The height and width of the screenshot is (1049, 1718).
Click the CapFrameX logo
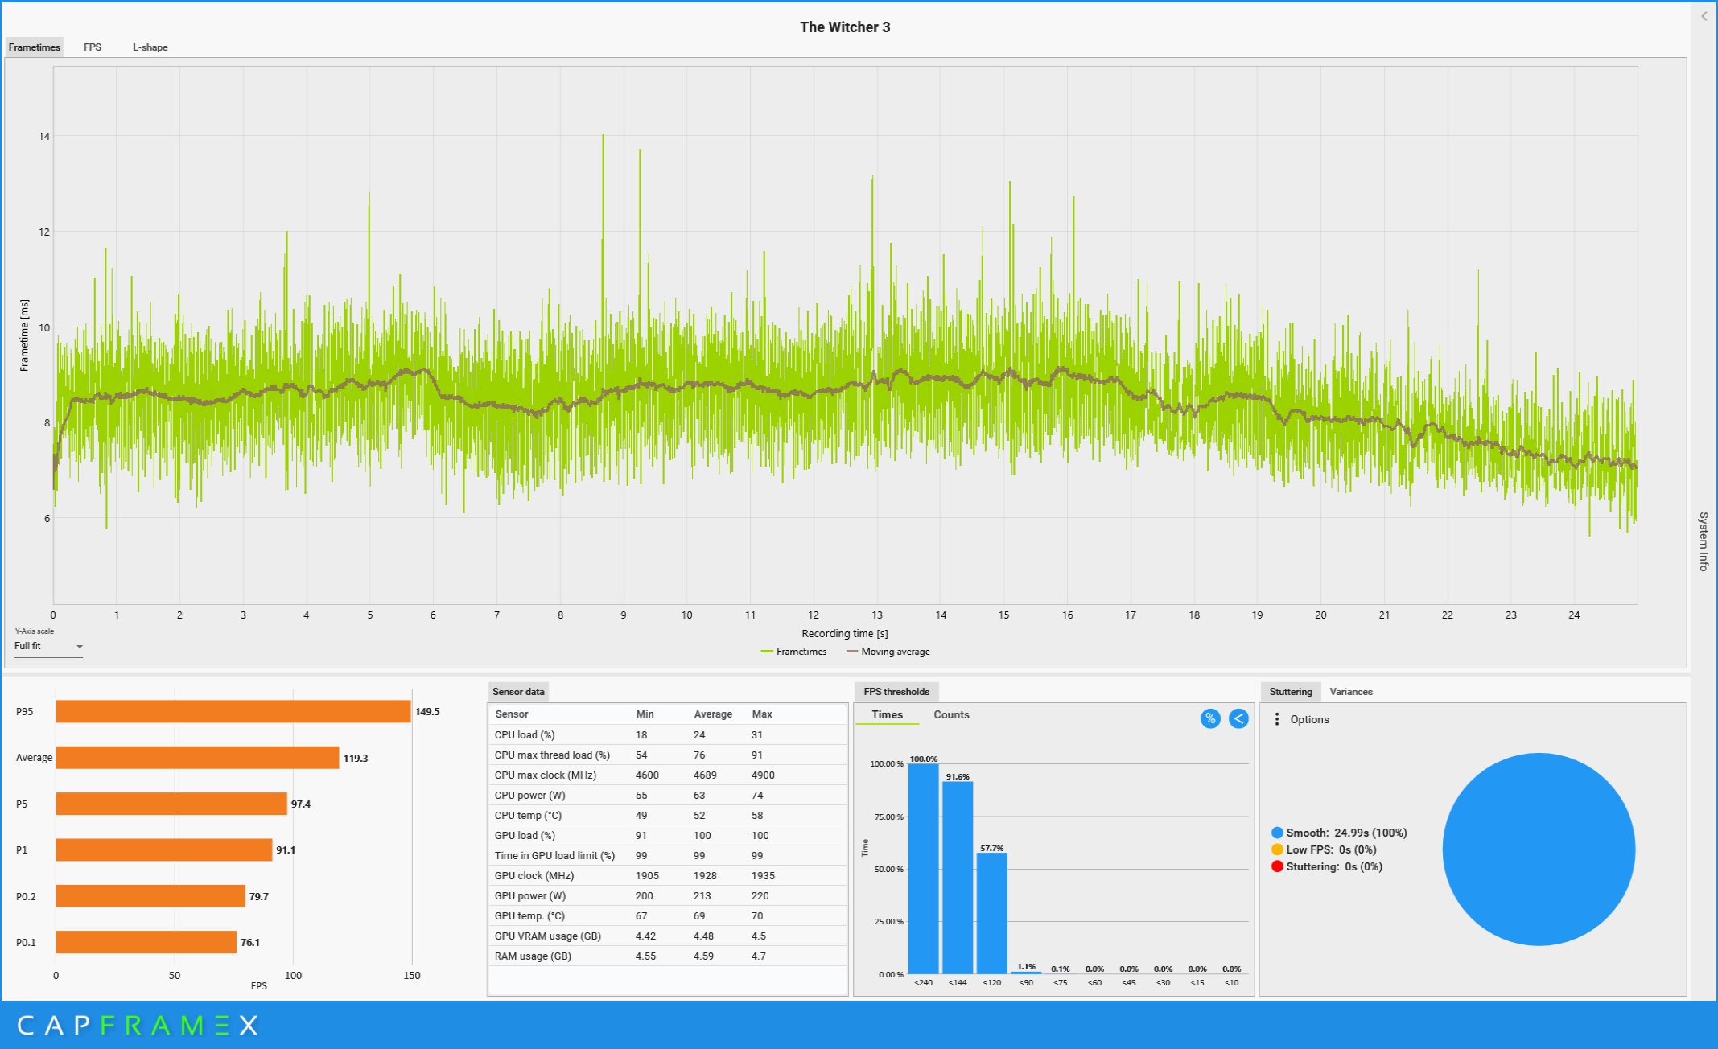138,1025
